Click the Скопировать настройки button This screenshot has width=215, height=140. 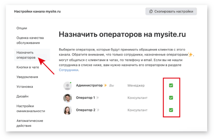pyautogui.click(x=171, y=11)
